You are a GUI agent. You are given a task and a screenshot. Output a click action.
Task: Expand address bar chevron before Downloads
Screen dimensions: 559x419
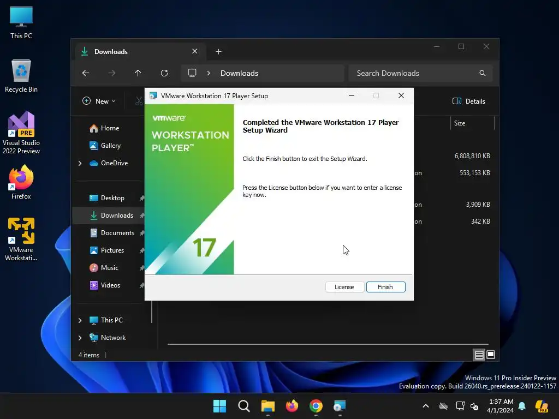[x=209, y=73]
